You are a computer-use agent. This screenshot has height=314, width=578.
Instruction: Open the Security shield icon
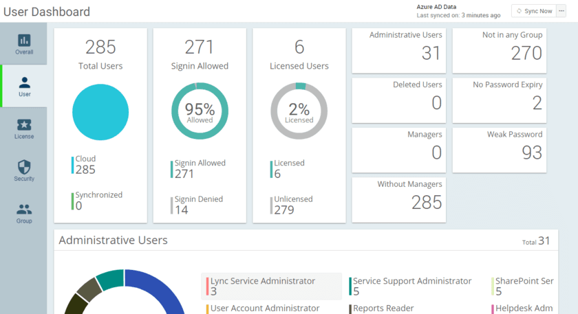(x=24, y=168)
